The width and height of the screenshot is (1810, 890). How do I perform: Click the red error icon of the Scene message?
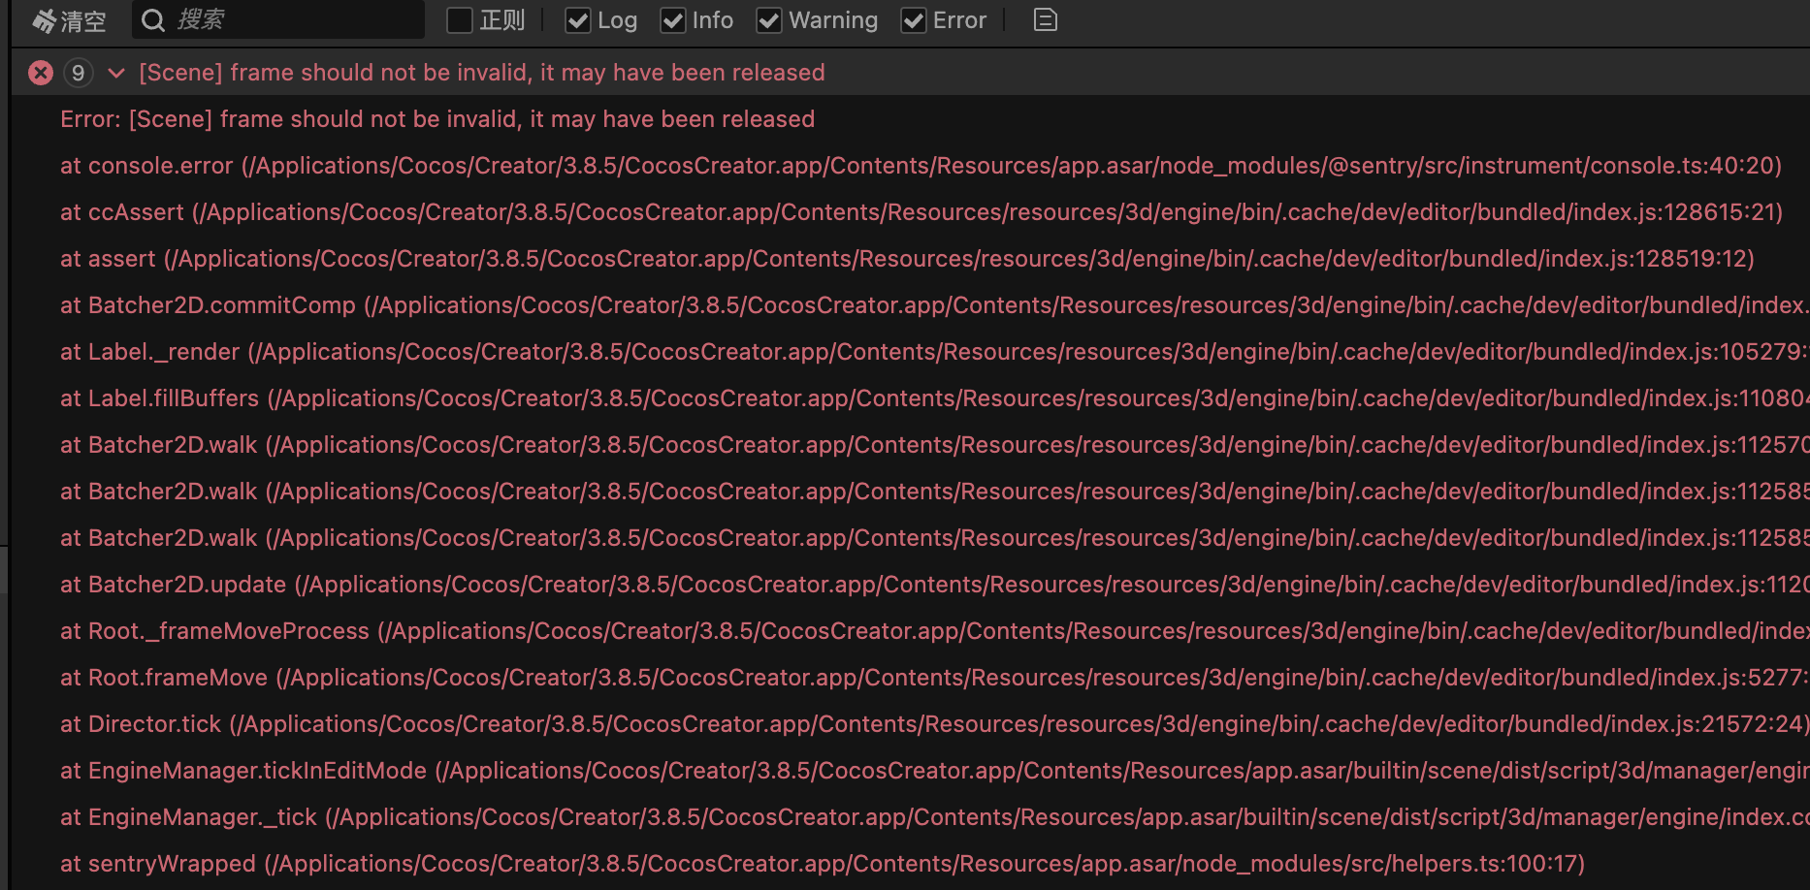click(41, 73)
